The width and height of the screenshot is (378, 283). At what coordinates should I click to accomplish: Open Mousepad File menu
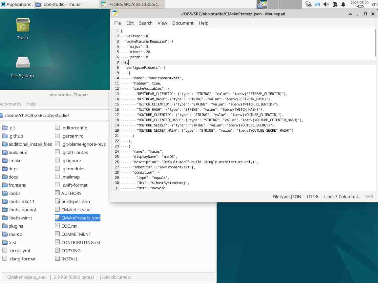point(117,23)
